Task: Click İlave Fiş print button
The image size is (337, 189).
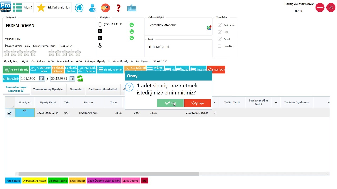Action: click(198, 70)
